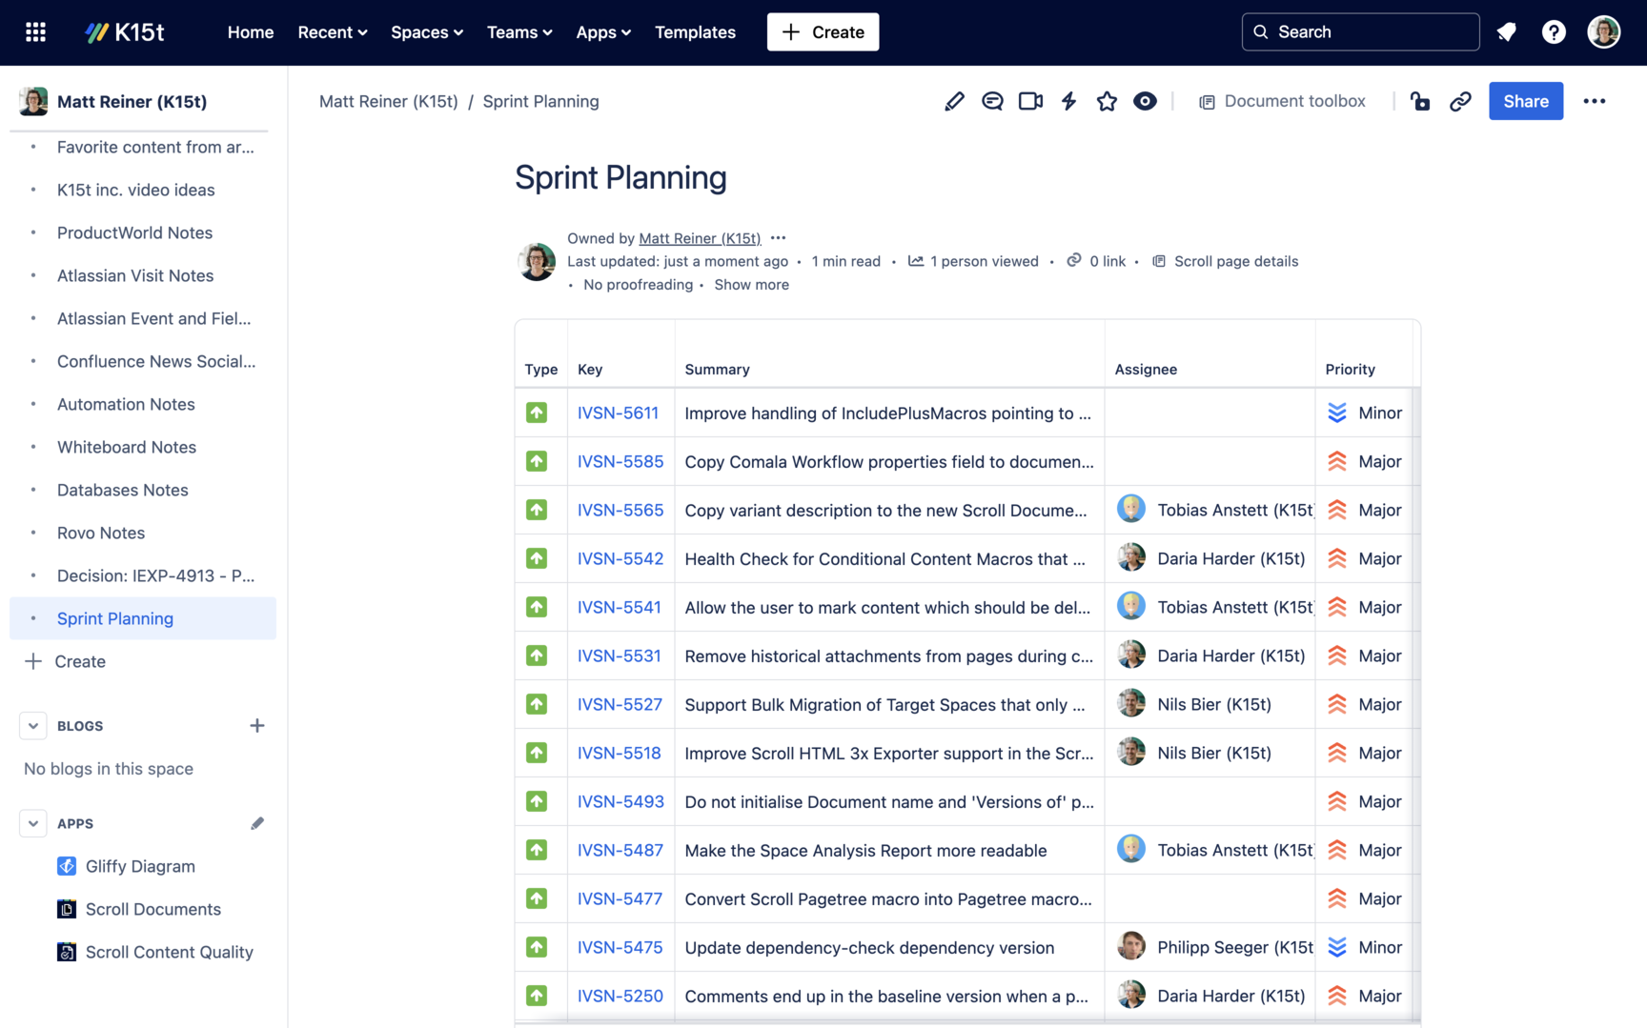Collapse the BLOGS section

click(32, 725)
